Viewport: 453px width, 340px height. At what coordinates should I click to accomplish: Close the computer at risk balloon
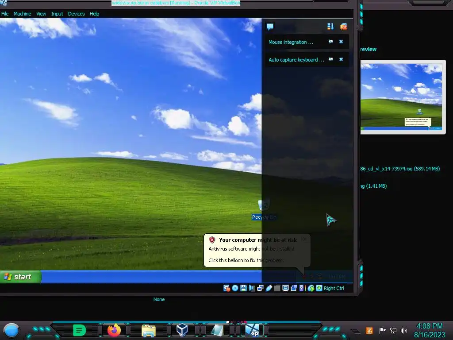[x=304, y=239]
